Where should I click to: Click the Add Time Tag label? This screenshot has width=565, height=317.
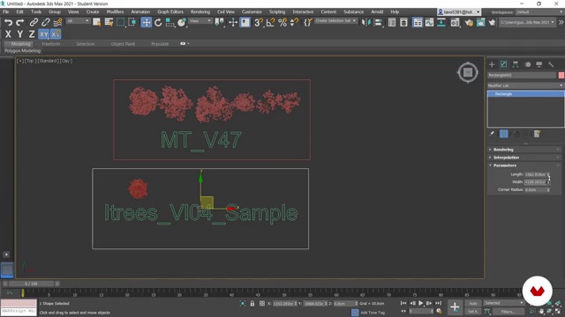373,313
